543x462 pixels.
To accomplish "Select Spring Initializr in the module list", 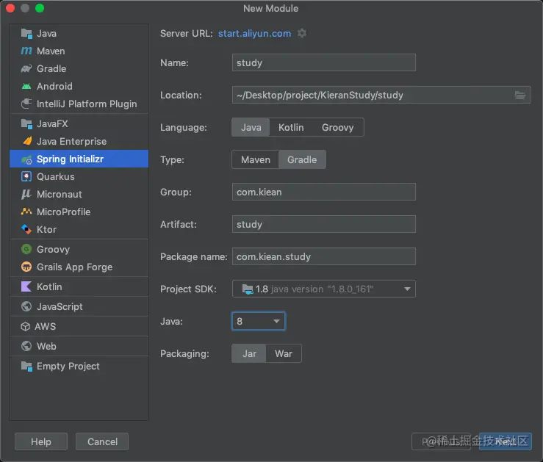I will 70,159.
